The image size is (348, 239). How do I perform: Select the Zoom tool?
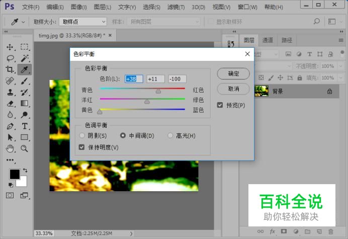coord(25,148)
